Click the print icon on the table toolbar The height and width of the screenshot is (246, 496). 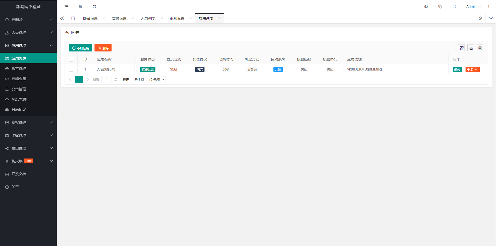pos(480,48)
